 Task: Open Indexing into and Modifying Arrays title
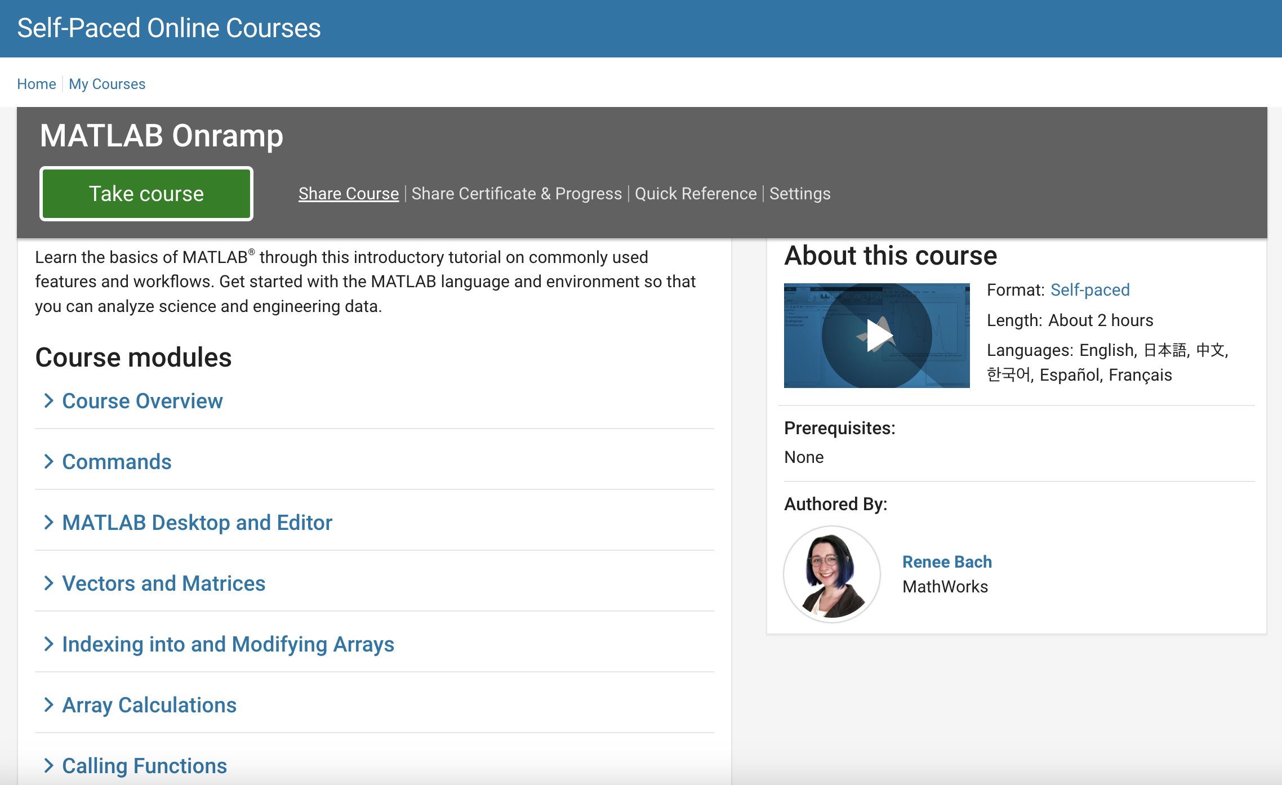pyautogui.click(x=228, y=644)
